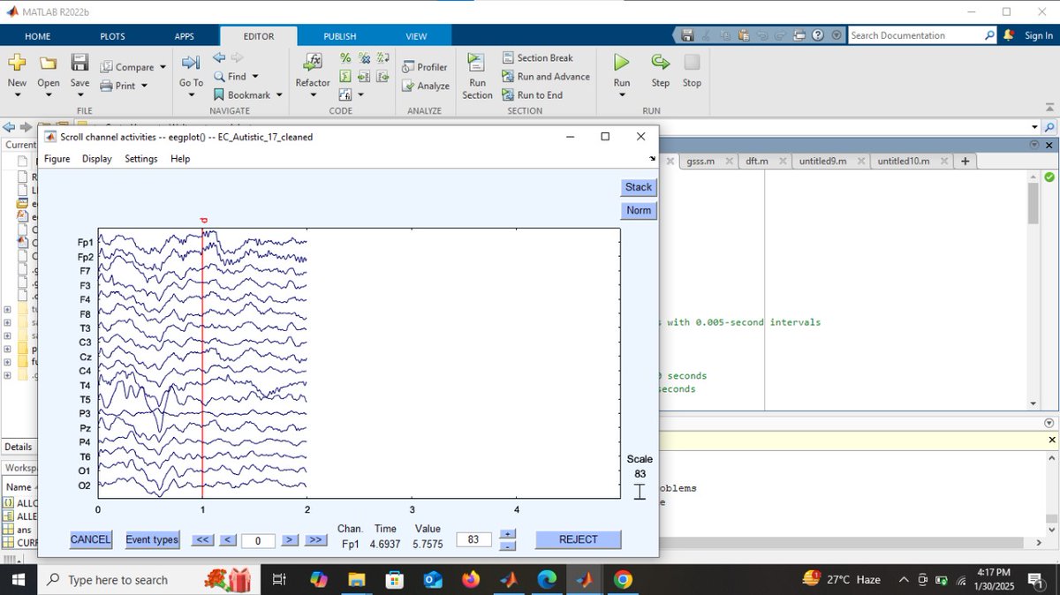
Task: Click the save icon in quick access toolbar
Action: pyautogui.click(x=688, y=35)
